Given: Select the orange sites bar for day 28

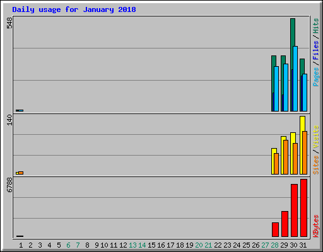Looking at the screenshot, I should [x=276, y=164].
